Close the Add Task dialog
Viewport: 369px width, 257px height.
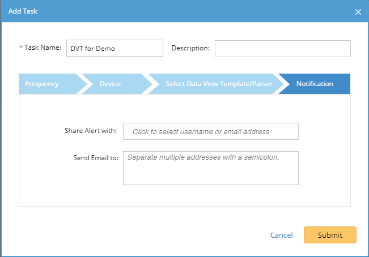(358, 11)
